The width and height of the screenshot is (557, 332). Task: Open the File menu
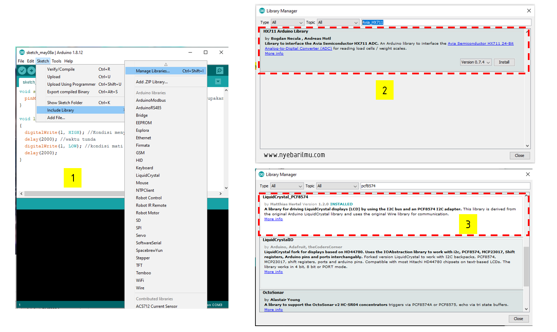click(21, 61)
